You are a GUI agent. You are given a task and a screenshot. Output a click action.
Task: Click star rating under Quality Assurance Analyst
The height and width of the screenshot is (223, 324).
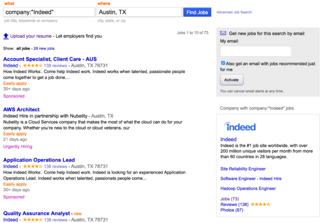(33, 220)
